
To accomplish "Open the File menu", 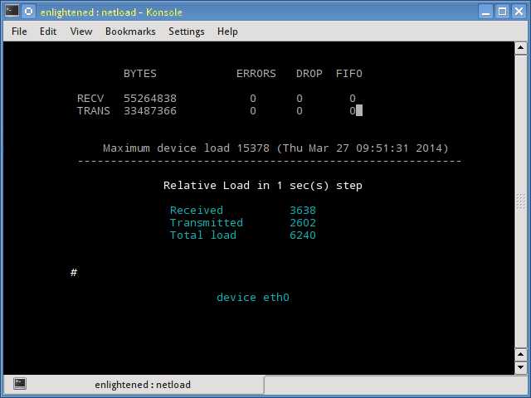I will coord(19,32).
